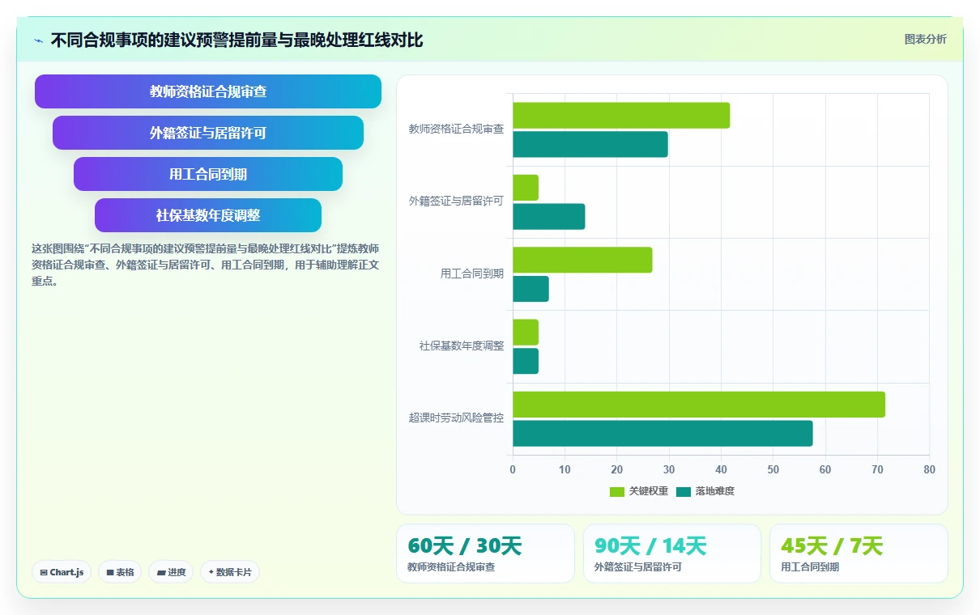Screen dimensions: 980x615
Task: Click the blue icon beside the chart title
Action: click(38, 40)
